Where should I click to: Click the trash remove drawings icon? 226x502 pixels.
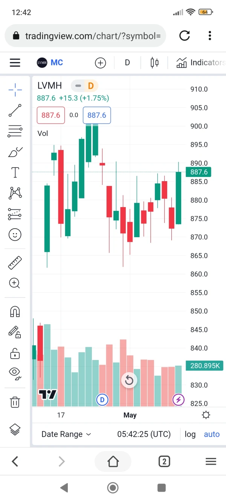(15, 402)
